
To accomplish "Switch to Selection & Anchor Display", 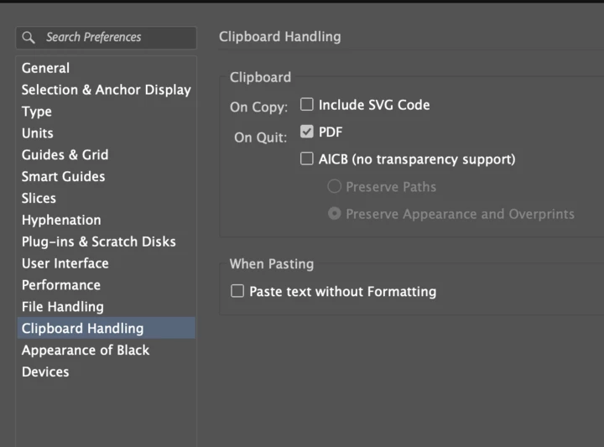I will [x=106, y=90].
